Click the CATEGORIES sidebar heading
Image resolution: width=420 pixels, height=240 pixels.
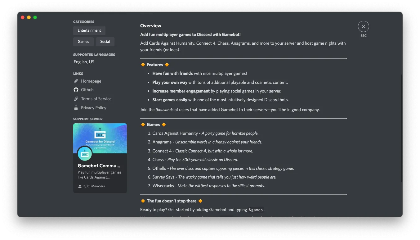tap(84, 22)
